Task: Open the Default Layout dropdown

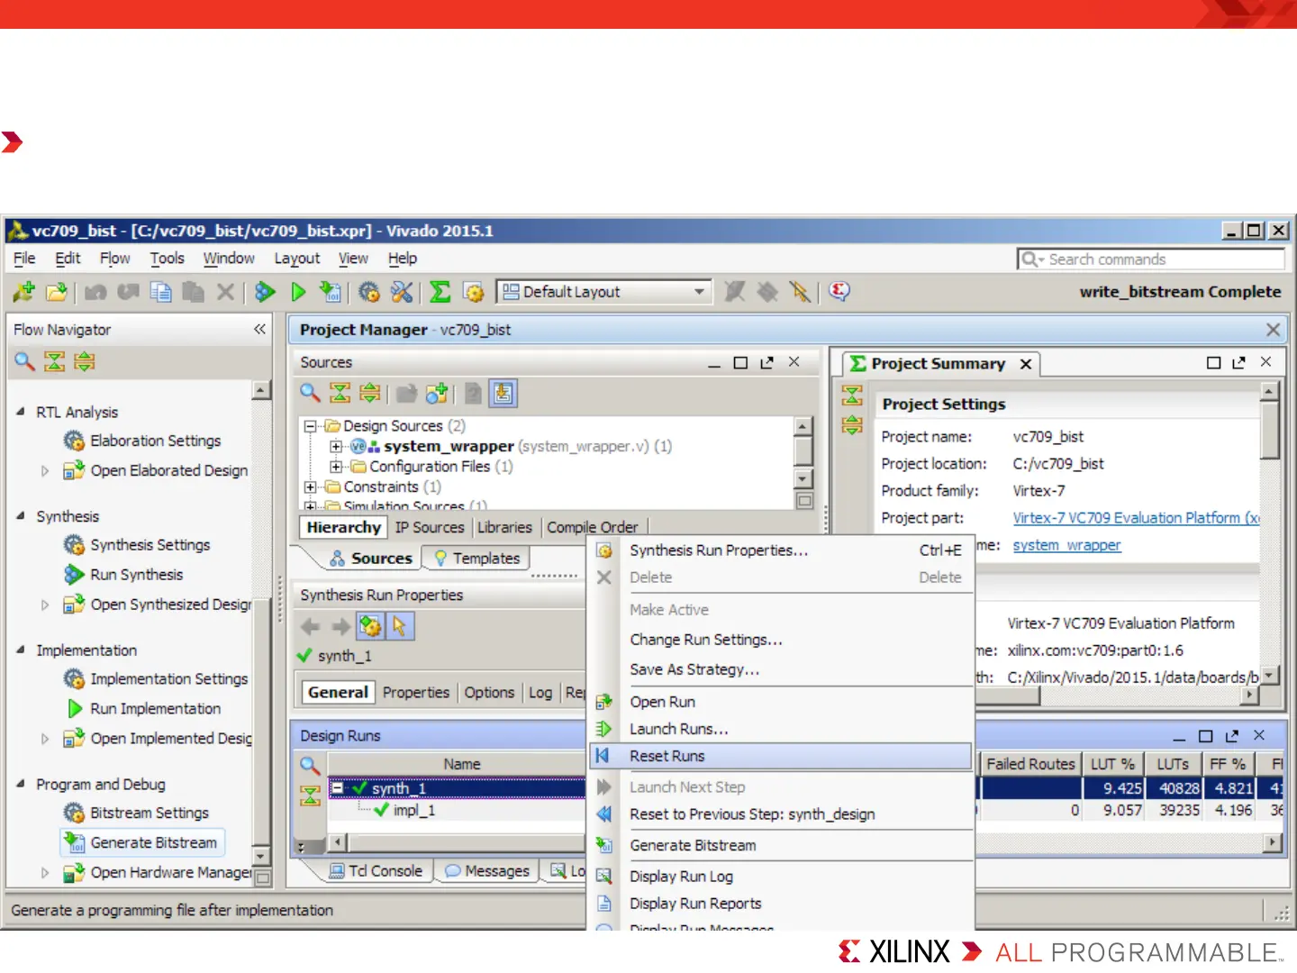Action: (604, 292)
